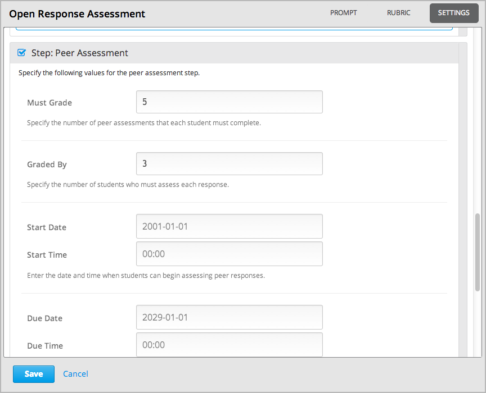Click 'Specify the following values for the peer' text
Screen dimensions: 486x393
pyautogui.click(x=109, y=73)
